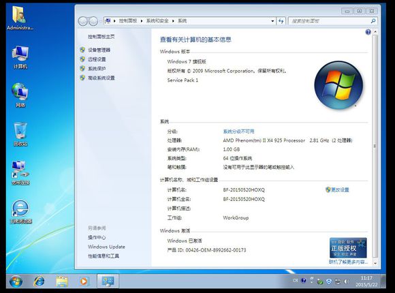Click the green checkmark tray icon
The image size is (395, 293).
[320, 281]
